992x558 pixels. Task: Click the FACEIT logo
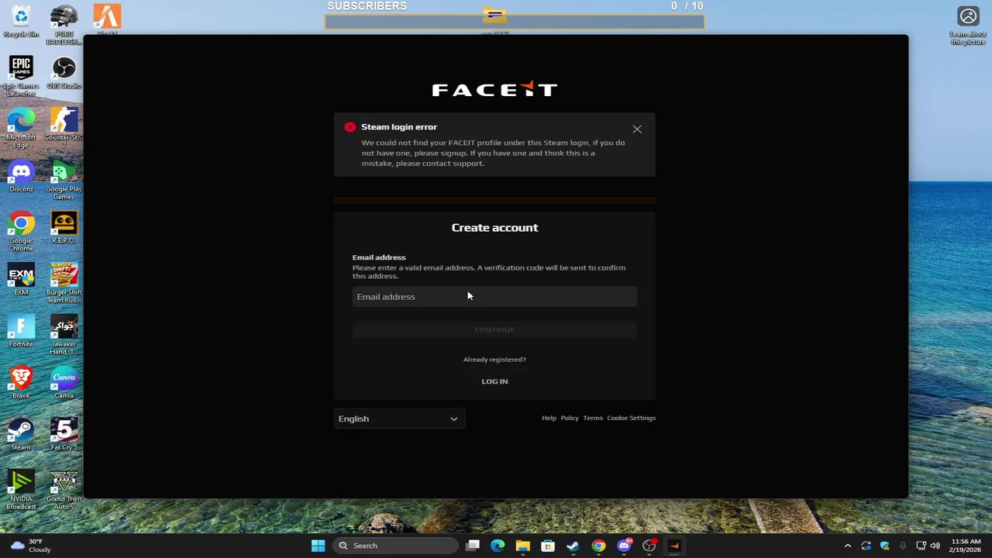coord(494,89)
